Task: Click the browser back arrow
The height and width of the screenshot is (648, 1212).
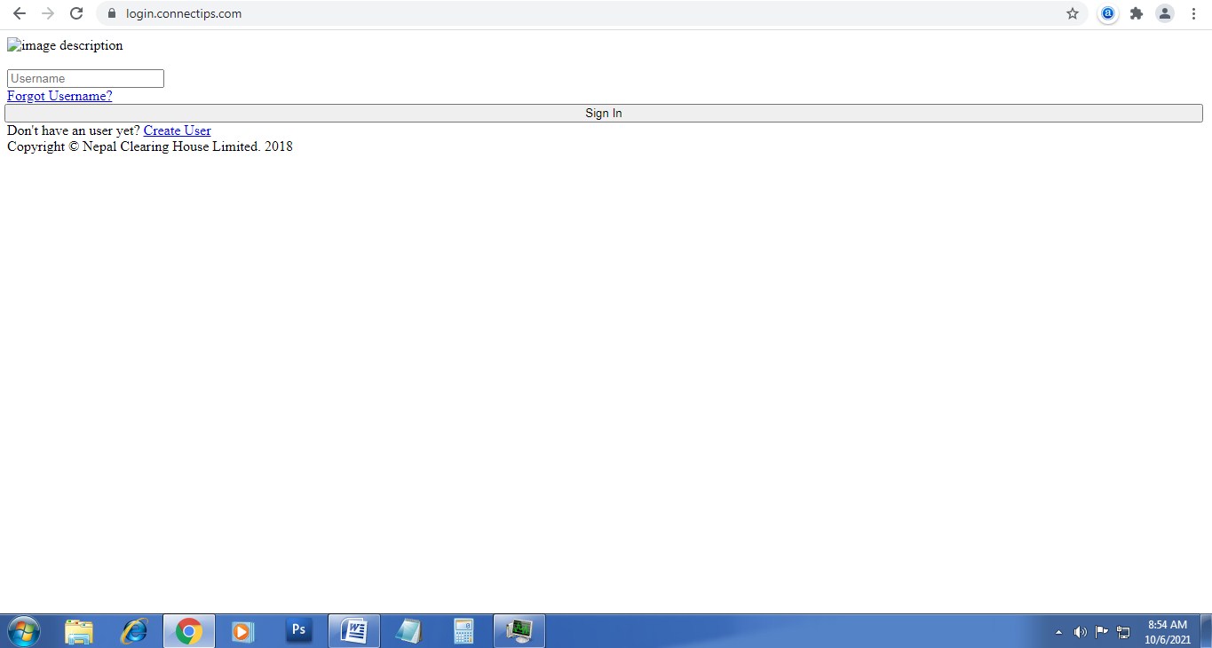Action: coord(19,13)
